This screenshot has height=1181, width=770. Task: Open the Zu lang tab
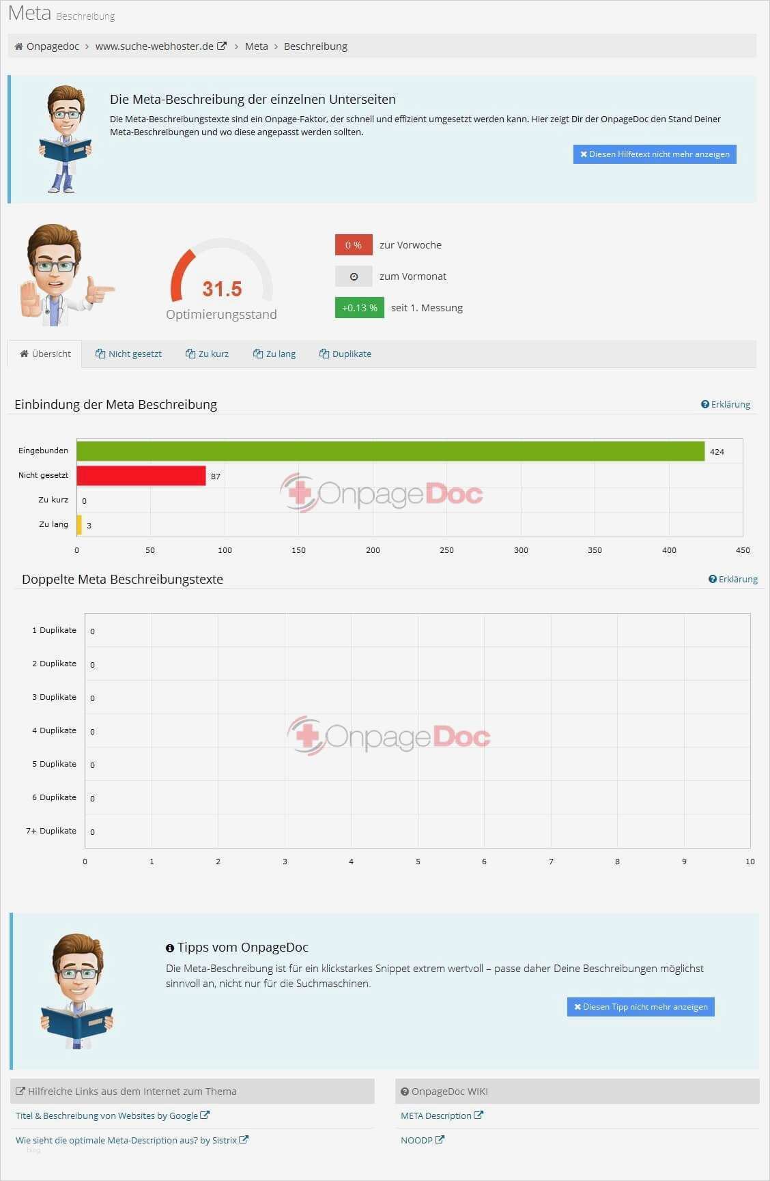coord(274,354)
